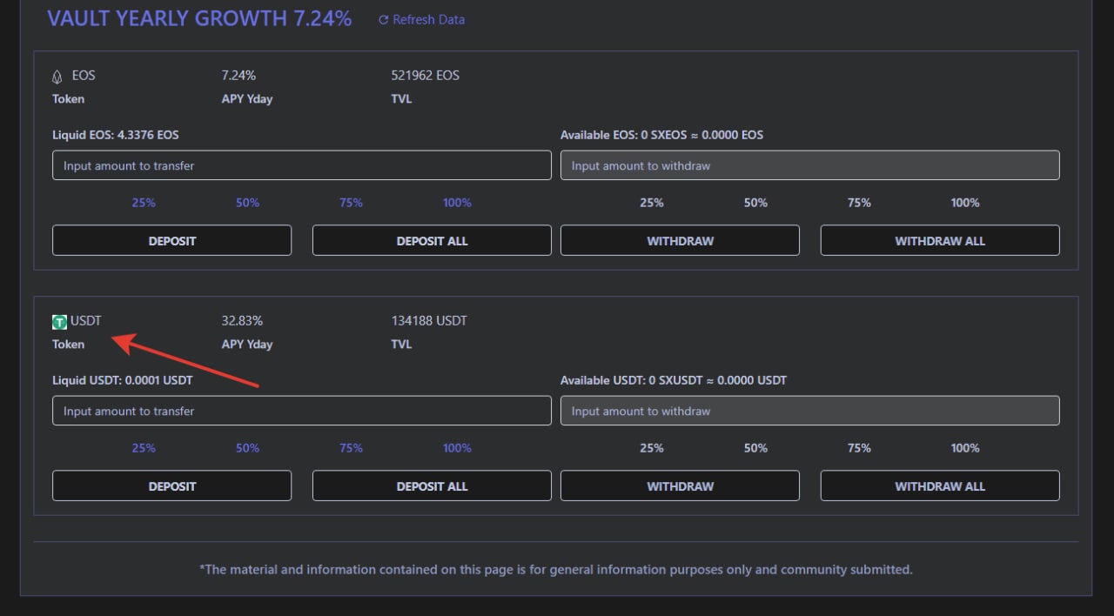
Task: Click the Available USDT: 0 SXUSDT text
Action: tap(674, 380)
